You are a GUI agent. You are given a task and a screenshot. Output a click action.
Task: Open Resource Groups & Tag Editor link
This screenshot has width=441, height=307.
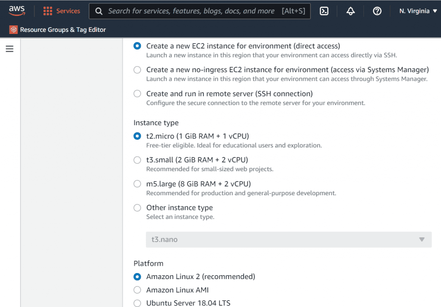[x=63, y=30]
